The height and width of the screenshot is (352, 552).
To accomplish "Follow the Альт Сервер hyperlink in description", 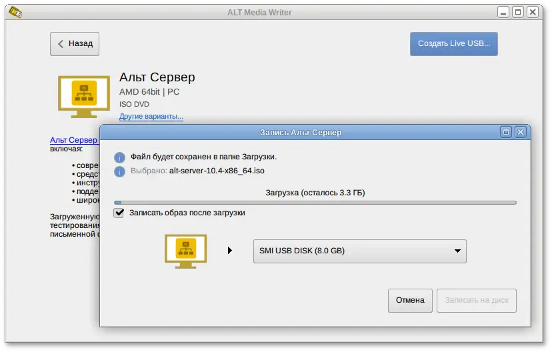I will (x=74, y=140).
